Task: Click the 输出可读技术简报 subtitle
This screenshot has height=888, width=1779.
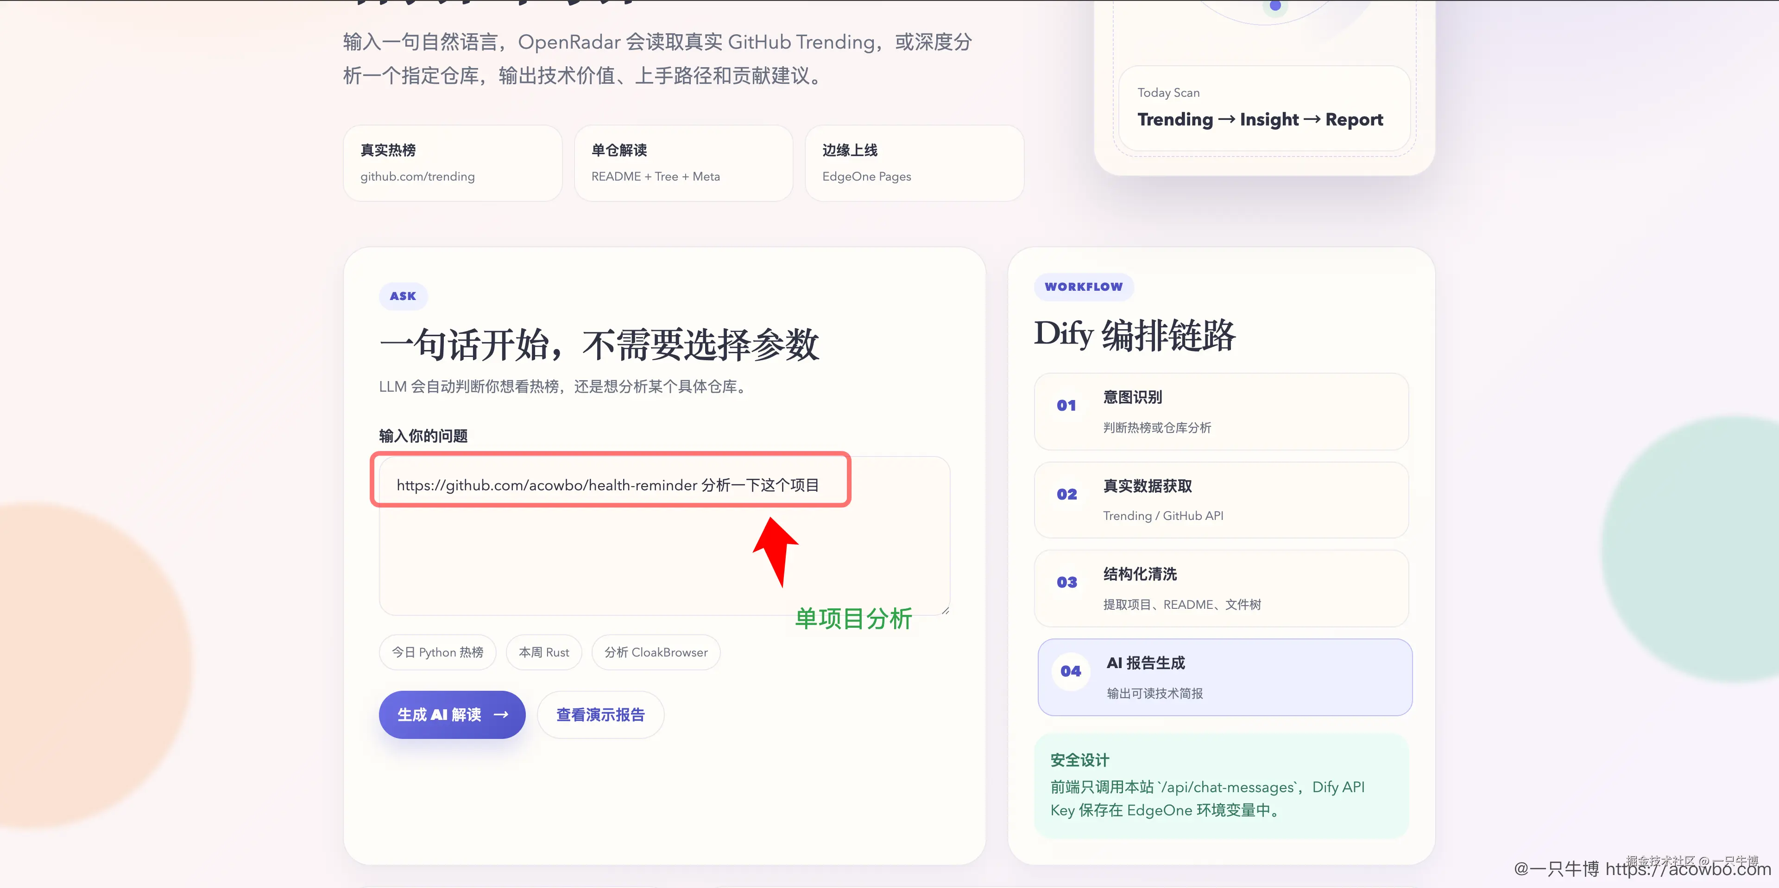Action: click(x=1154, y=694)
